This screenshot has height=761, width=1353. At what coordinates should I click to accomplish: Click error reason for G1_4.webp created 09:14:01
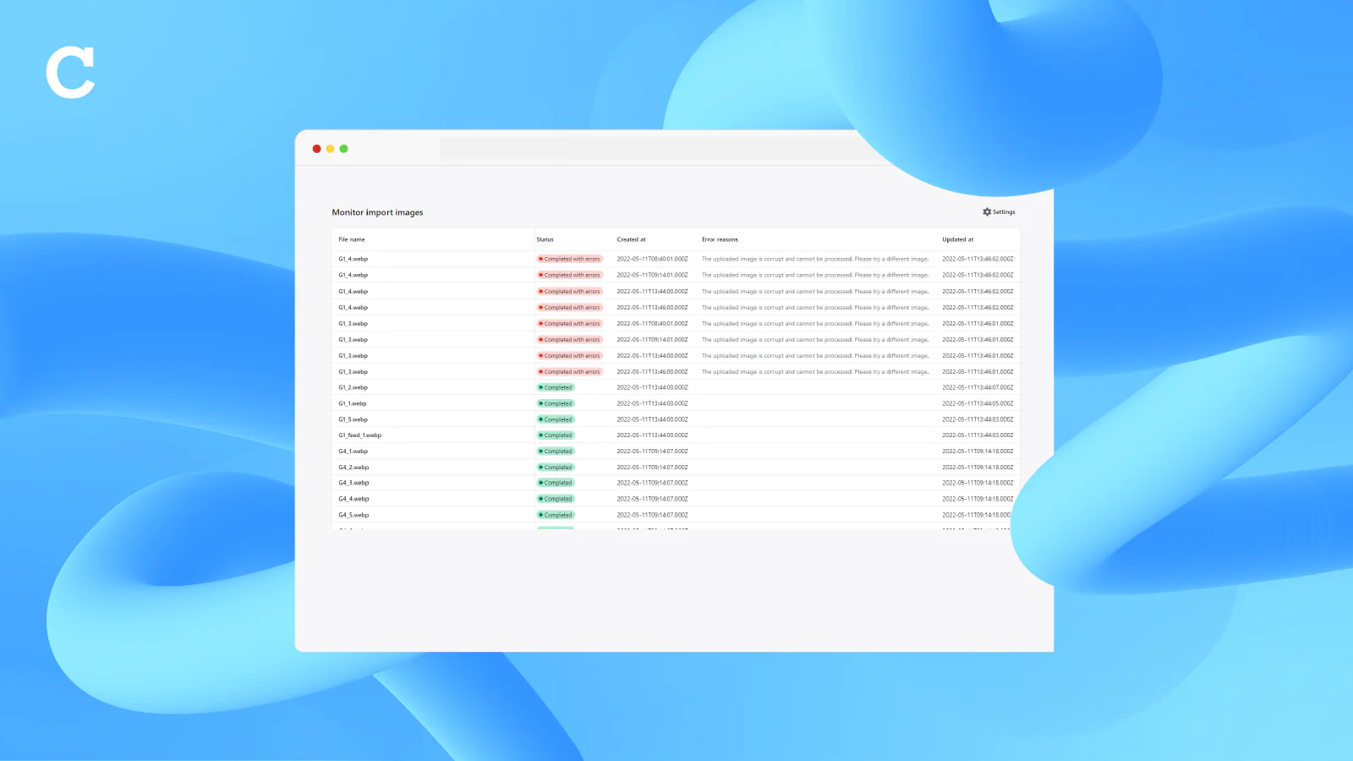tap(815, 275)
